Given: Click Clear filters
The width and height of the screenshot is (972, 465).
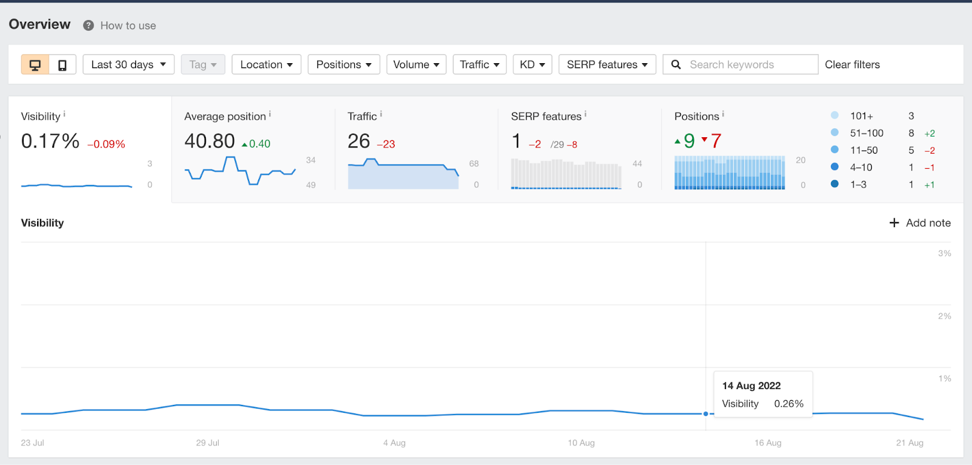Looking at the screenshot, I should click(852, 64).
